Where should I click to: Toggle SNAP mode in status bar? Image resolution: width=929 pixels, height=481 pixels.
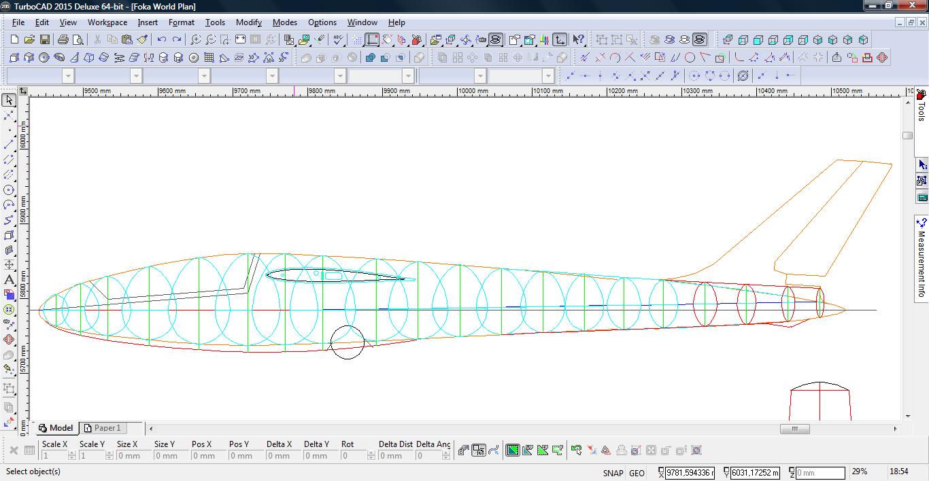pos(612,473)
